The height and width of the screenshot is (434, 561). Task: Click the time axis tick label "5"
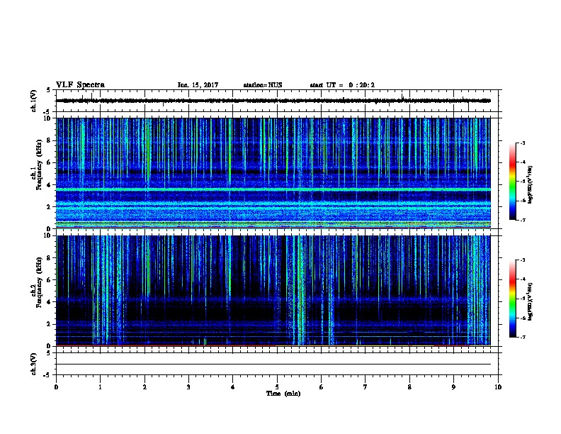277,387
